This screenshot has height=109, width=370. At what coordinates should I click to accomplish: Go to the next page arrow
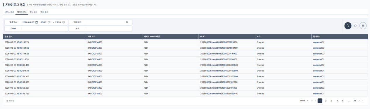point(359,101)
